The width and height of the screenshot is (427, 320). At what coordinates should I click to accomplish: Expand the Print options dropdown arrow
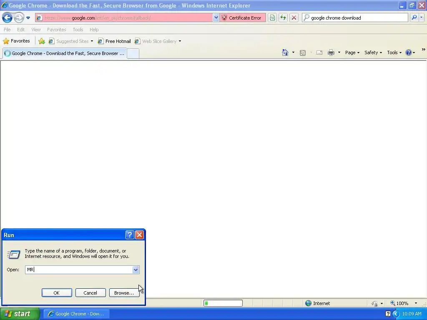(x=339, y=52)
